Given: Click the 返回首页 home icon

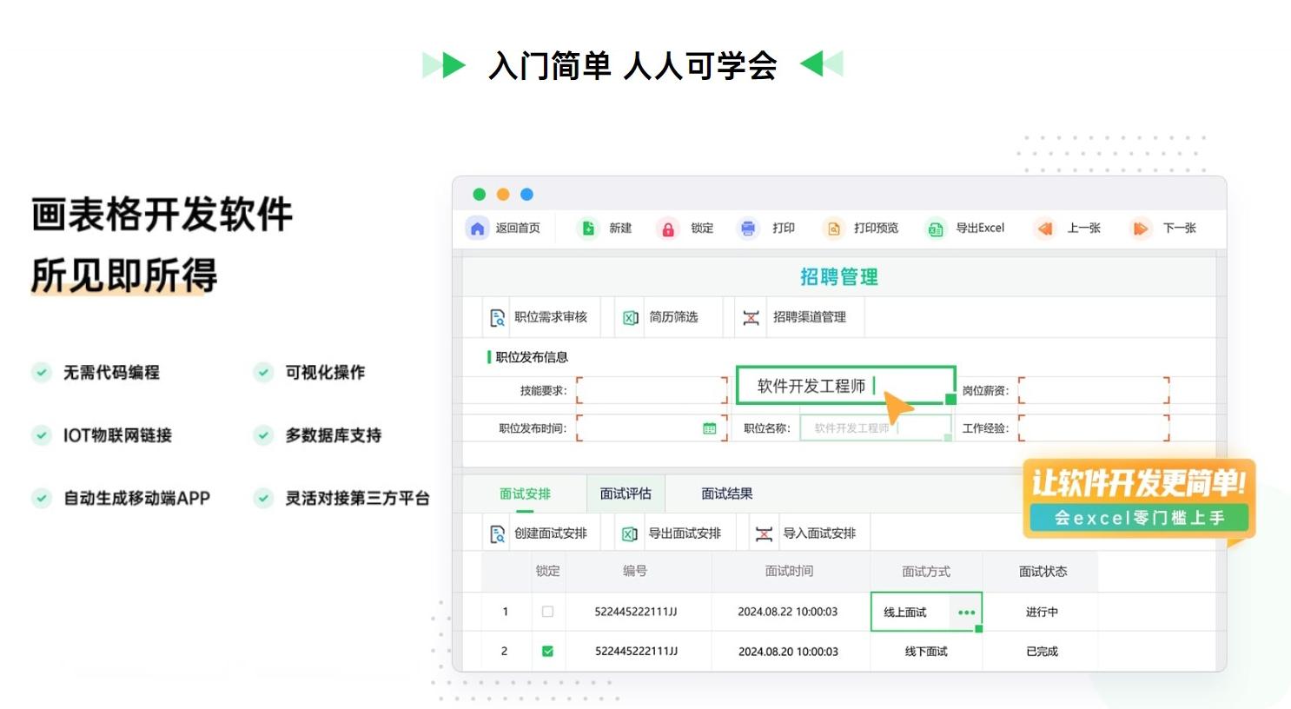Looking at the screenshot, I should point(477,228).
